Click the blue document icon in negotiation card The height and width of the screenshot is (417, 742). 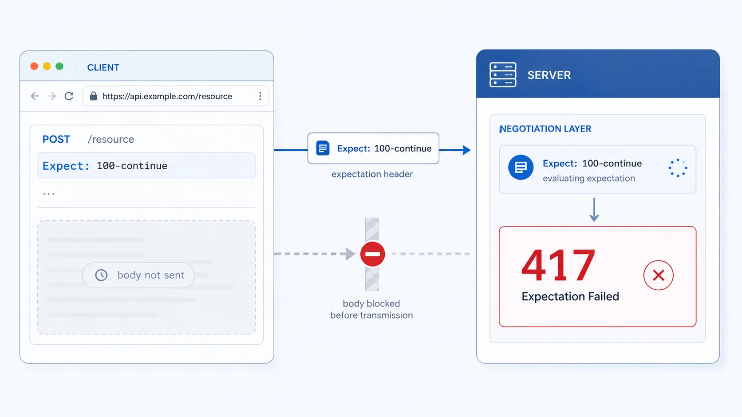521,168
